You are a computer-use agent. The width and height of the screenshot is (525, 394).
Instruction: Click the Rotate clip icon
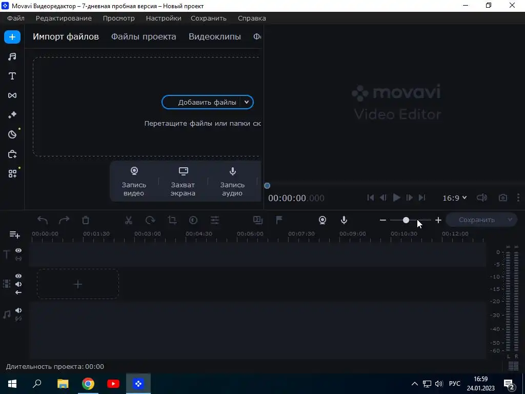point(150,220)
